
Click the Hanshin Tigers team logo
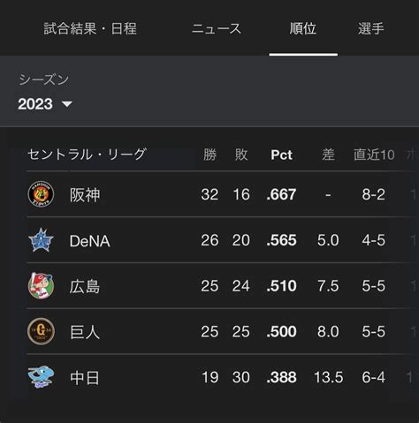click(41, 194)
